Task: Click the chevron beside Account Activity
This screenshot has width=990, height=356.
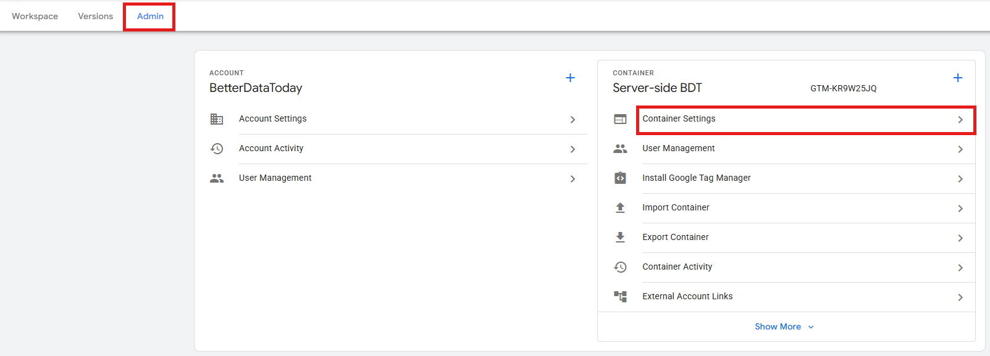Action: [x=573, y=149]
